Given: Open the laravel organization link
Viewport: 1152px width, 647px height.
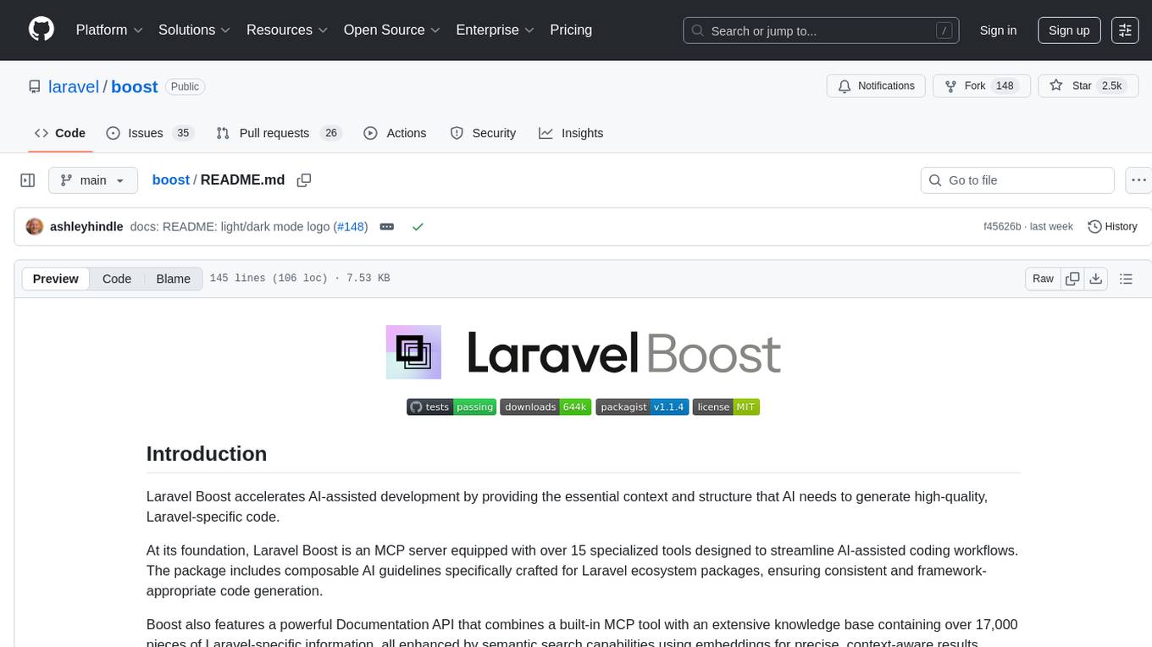Looking at the screenshot, I should tap(75, 86).
